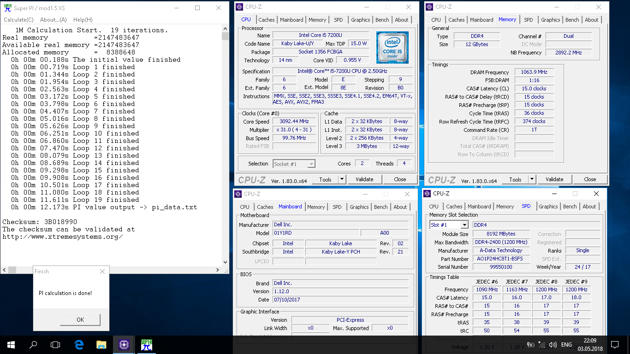Open the volume speaker tray icon
The width and height of the screenshot is (630, 354).
(x=552, y=344)
